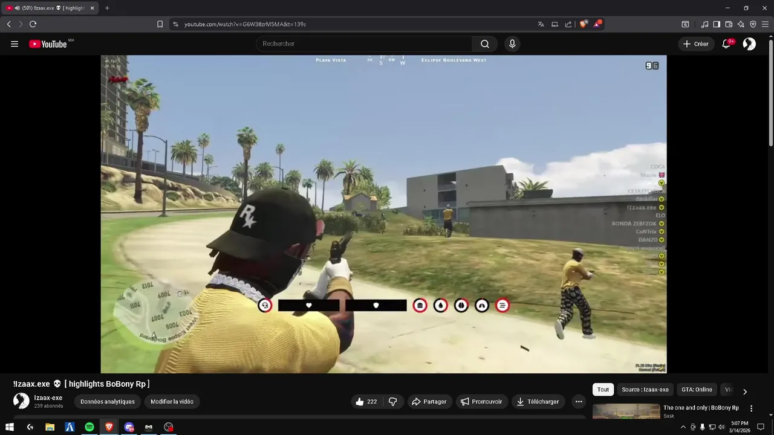Open the lzaax-exe channel name link
Viewport: 774px width, 435px height.
click(x=48, y=398)
